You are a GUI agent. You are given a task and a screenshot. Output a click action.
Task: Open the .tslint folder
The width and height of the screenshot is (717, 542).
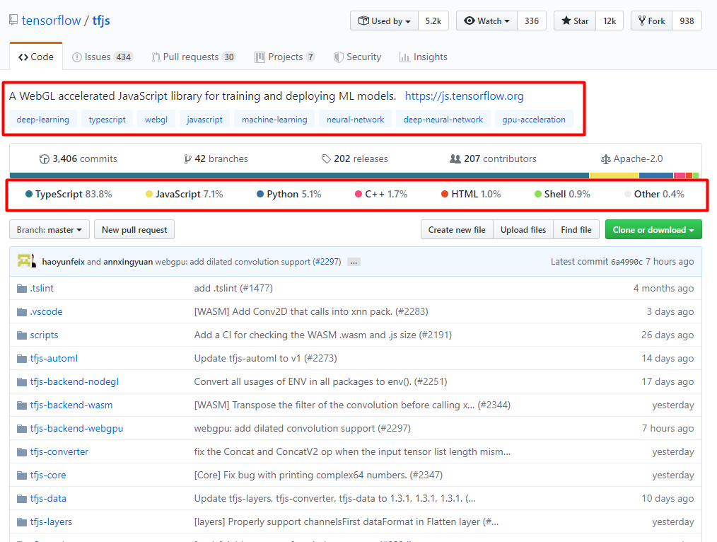click(42, 288)
